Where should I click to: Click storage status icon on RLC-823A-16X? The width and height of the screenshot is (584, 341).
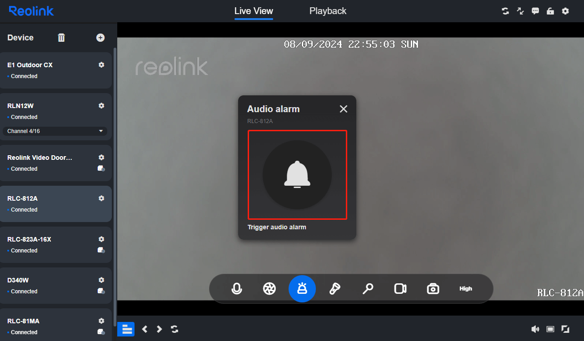point(101,250)
